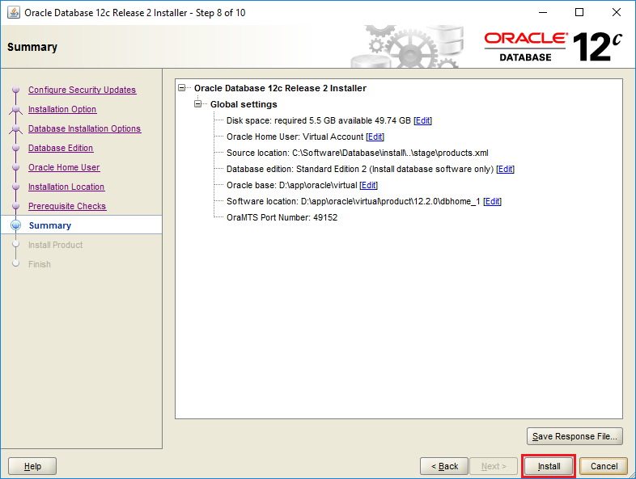Go back with the Back button
This screenshot has height=479, width=636.
coord(444,466)
